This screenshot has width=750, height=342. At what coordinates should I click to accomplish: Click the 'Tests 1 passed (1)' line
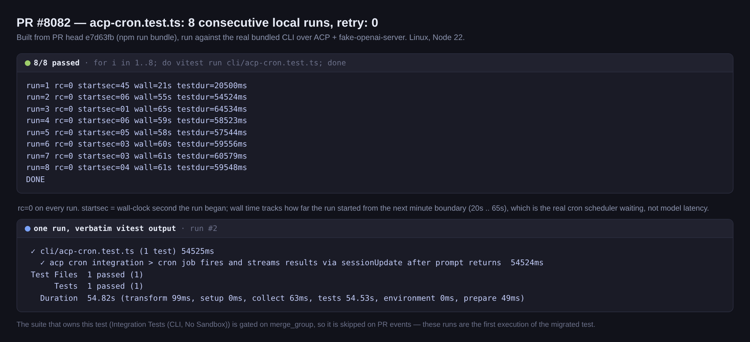(99, 286)
